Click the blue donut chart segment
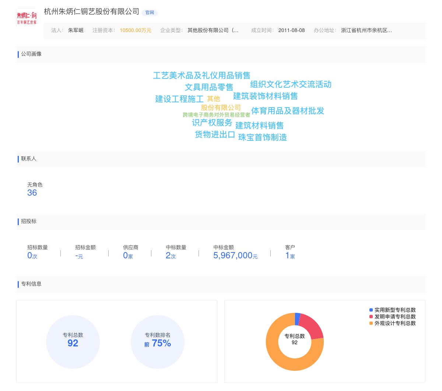The image size is (442, 391). (x=297, y=319)
